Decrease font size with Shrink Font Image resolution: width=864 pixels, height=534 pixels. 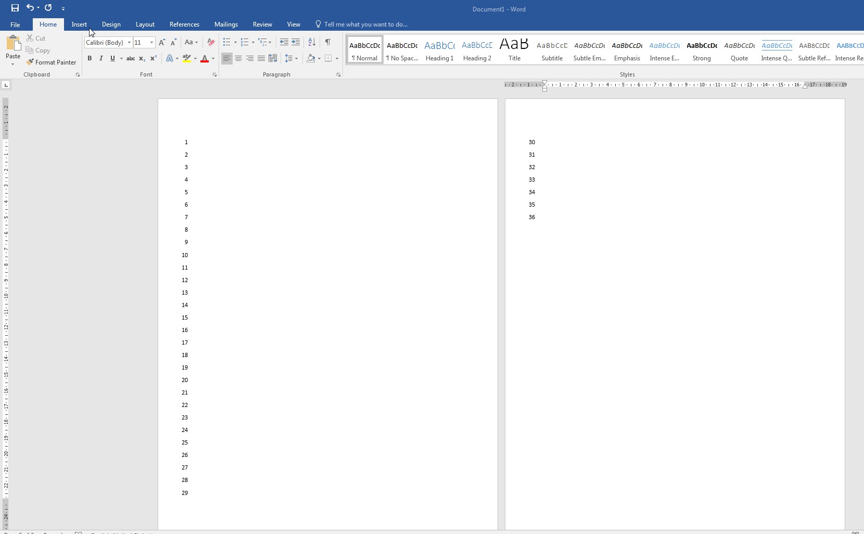(x=173, y=43)
